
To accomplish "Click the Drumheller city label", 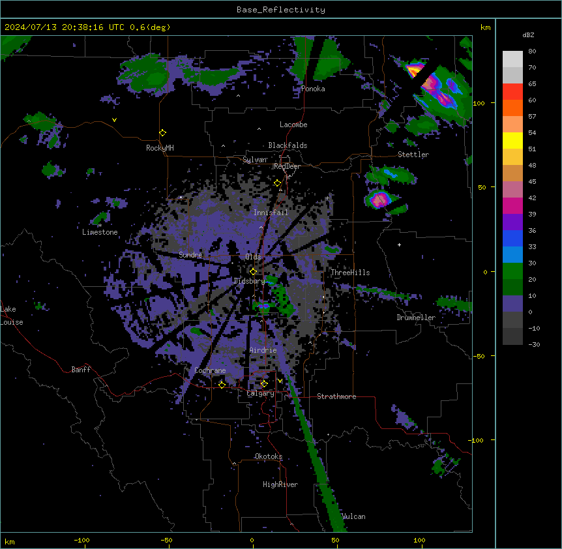I will 416,318.
